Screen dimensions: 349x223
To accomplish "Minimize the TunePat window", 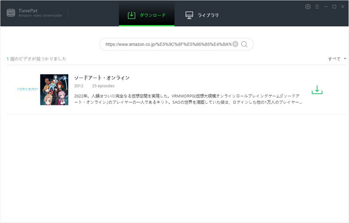I will pos(326,6).
